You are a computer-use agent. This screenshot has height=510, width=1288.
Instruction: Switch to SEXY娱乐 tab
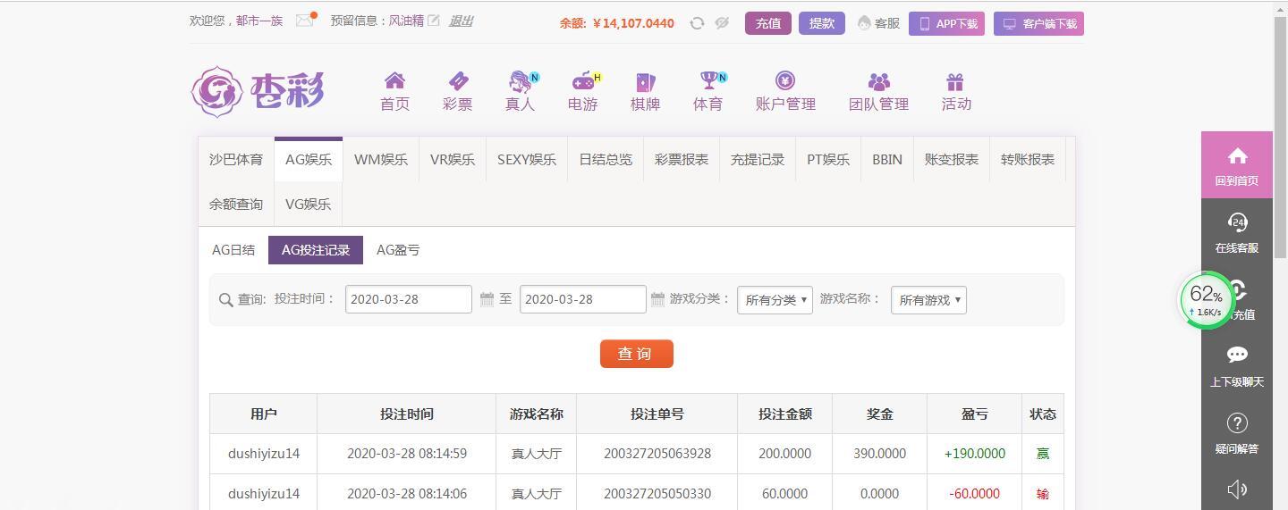[x=527, y=159]
